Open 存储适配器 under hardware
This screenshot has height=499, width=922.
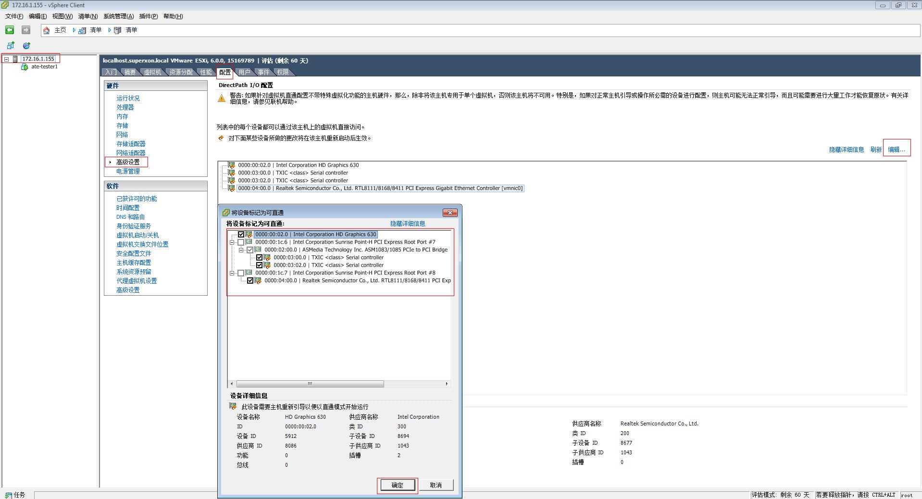coord(131,144)
